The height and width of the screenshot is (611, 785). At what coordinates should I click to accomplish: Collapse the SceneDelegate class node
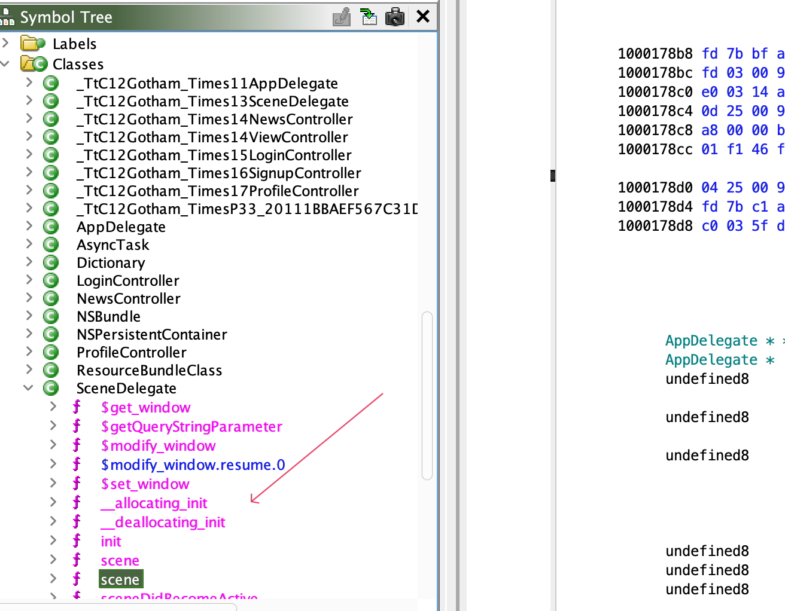(x=28, y=387)
